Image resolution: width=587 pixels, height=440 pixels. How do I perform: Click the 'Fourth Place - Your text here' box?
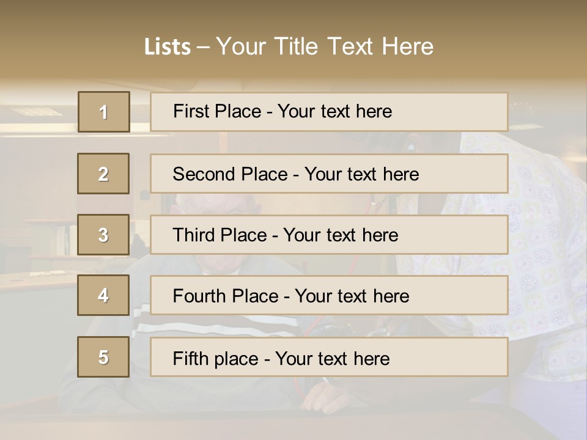point(329,295)
